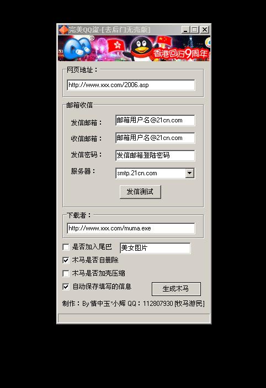This screenshot has width=266, height=388.
Task: Close the 完美QQ盗 window
Action: coord(205,30)
